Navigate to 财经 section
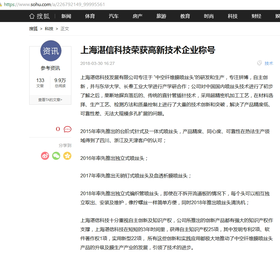This screenshot has height=257, width=280. pyautogui.click(x=256, y=16)
